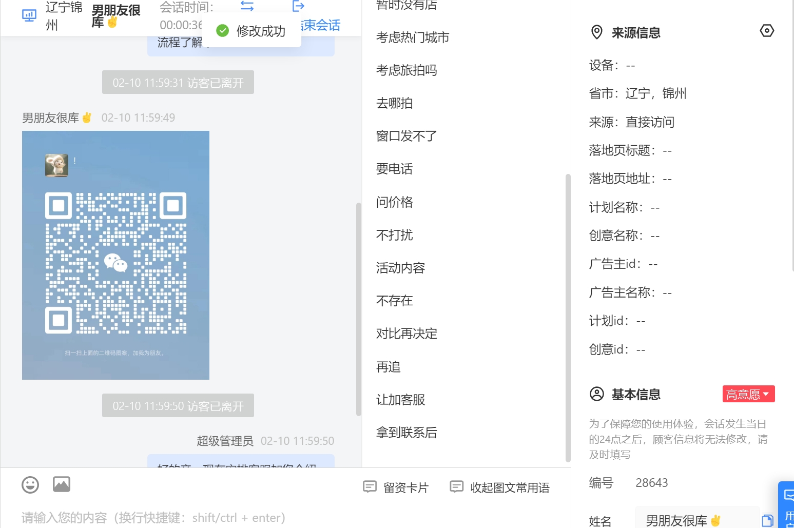Image resolution: width=794 pixels, height=528 pixels.
Task: Click the 来源信息 section heading
Action: pos(636,33)
